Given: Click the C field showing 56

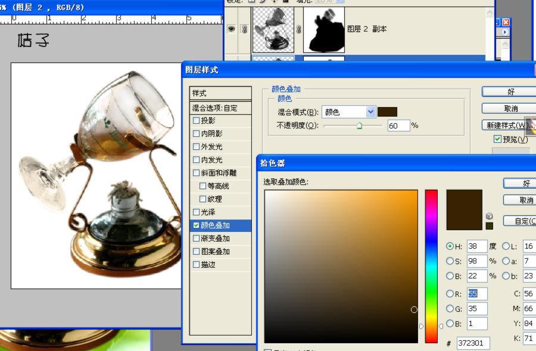Looking at the screenshot, I should (x=529, y=294).
